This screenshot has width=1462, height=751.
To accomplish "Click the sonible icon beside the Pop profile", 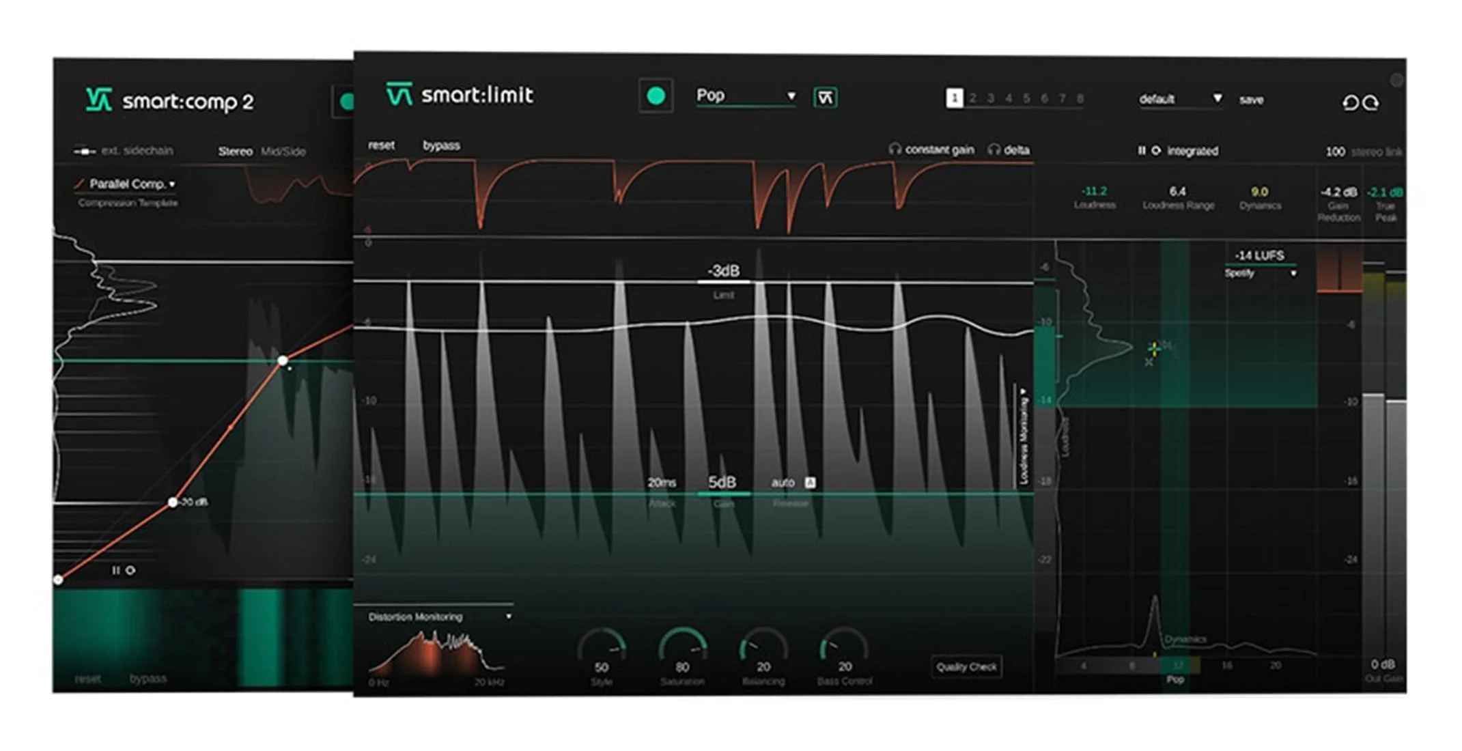I will pyautogui.click(x=826, y=98).
